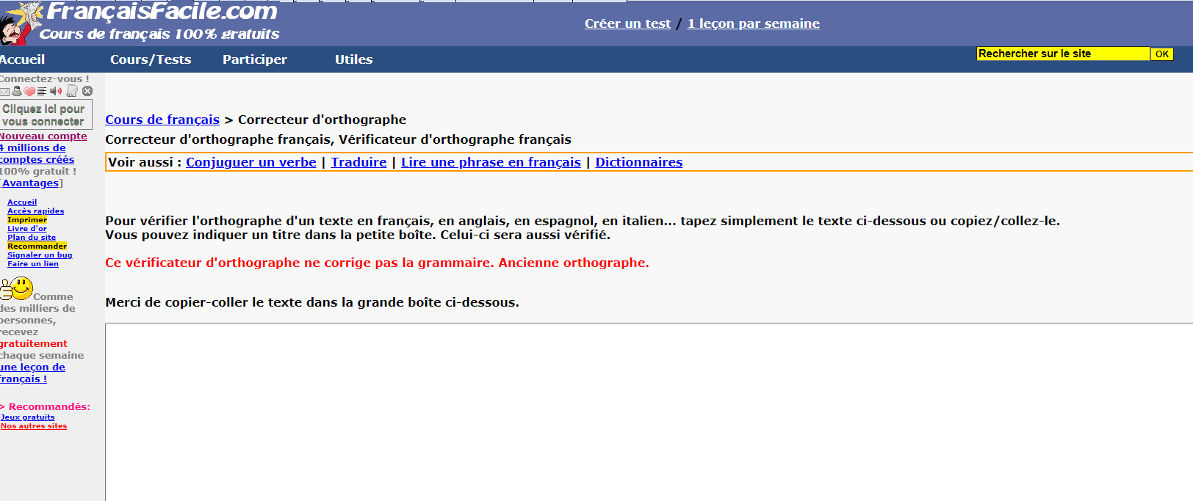
Task: Click 'Merci de copier-coller le texte' line
Action: (312, 302)
